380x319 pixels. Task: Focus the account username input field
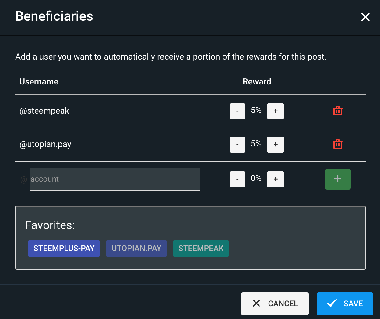115,179
